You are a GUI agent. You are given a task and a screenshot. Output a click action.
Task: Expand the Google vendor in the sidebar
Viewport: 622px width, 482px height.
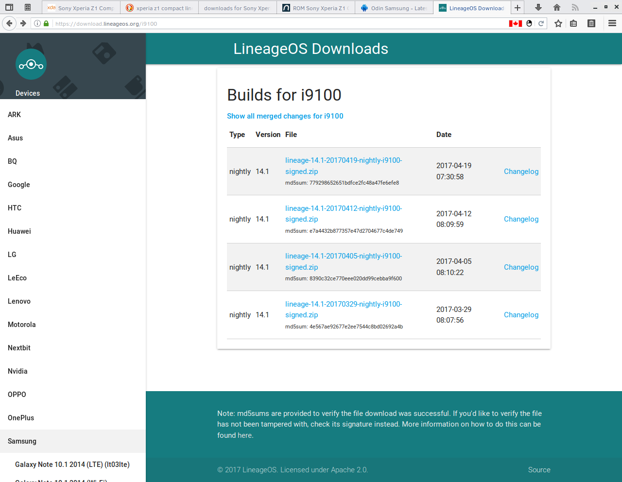point(73,185)
